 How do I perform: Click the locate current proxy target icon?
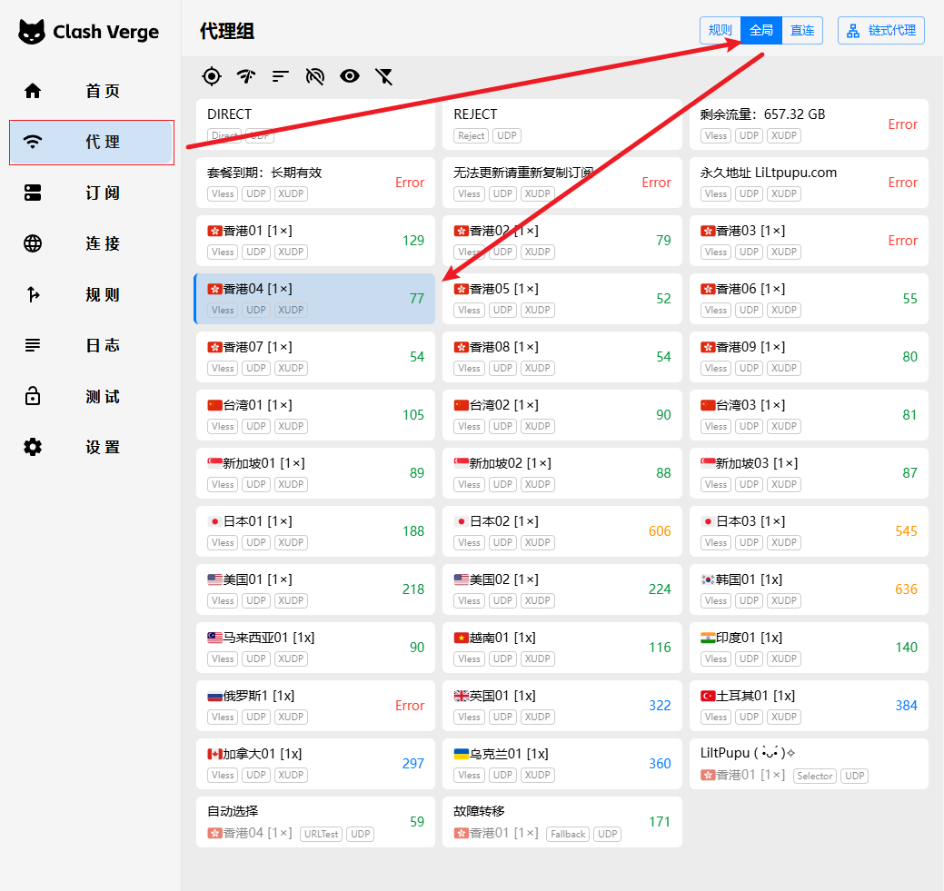[212, 76]
